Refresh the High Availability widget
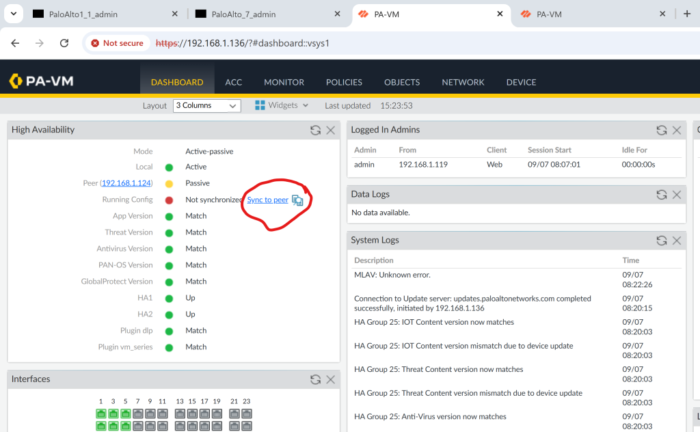700x432 pixels. [316, 130]
